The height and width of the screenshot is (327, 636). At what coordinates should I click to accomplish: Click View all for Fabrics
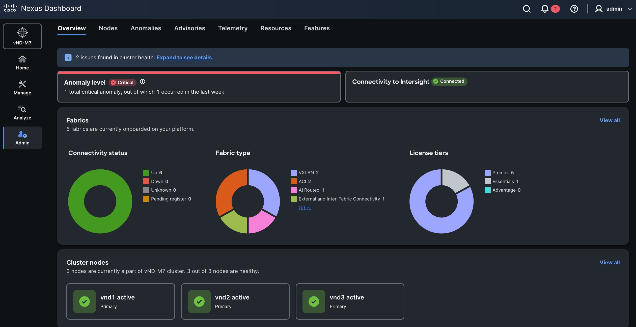[x=610, y=120]
